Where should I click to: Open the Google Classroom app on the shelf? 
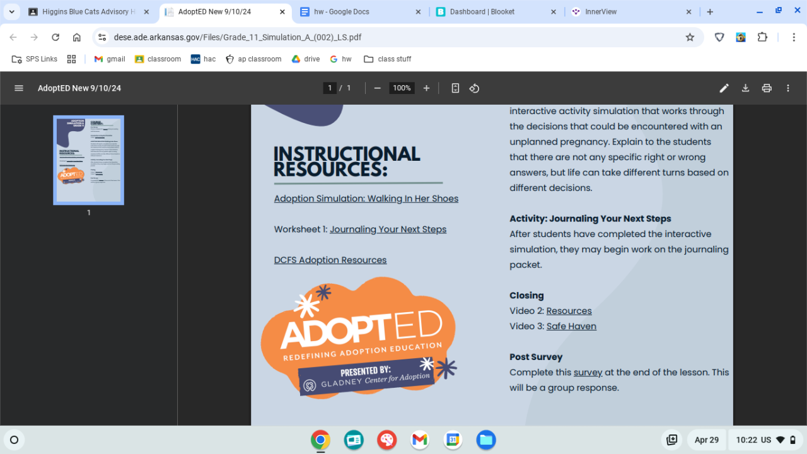354,440
